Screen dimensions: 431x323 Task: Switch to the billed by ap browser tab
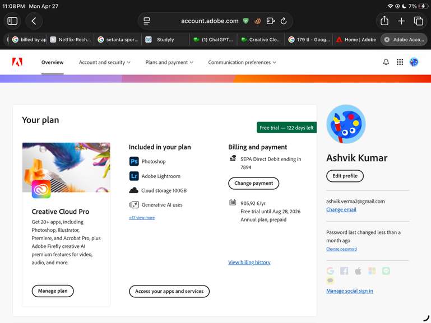click(29, 40)
